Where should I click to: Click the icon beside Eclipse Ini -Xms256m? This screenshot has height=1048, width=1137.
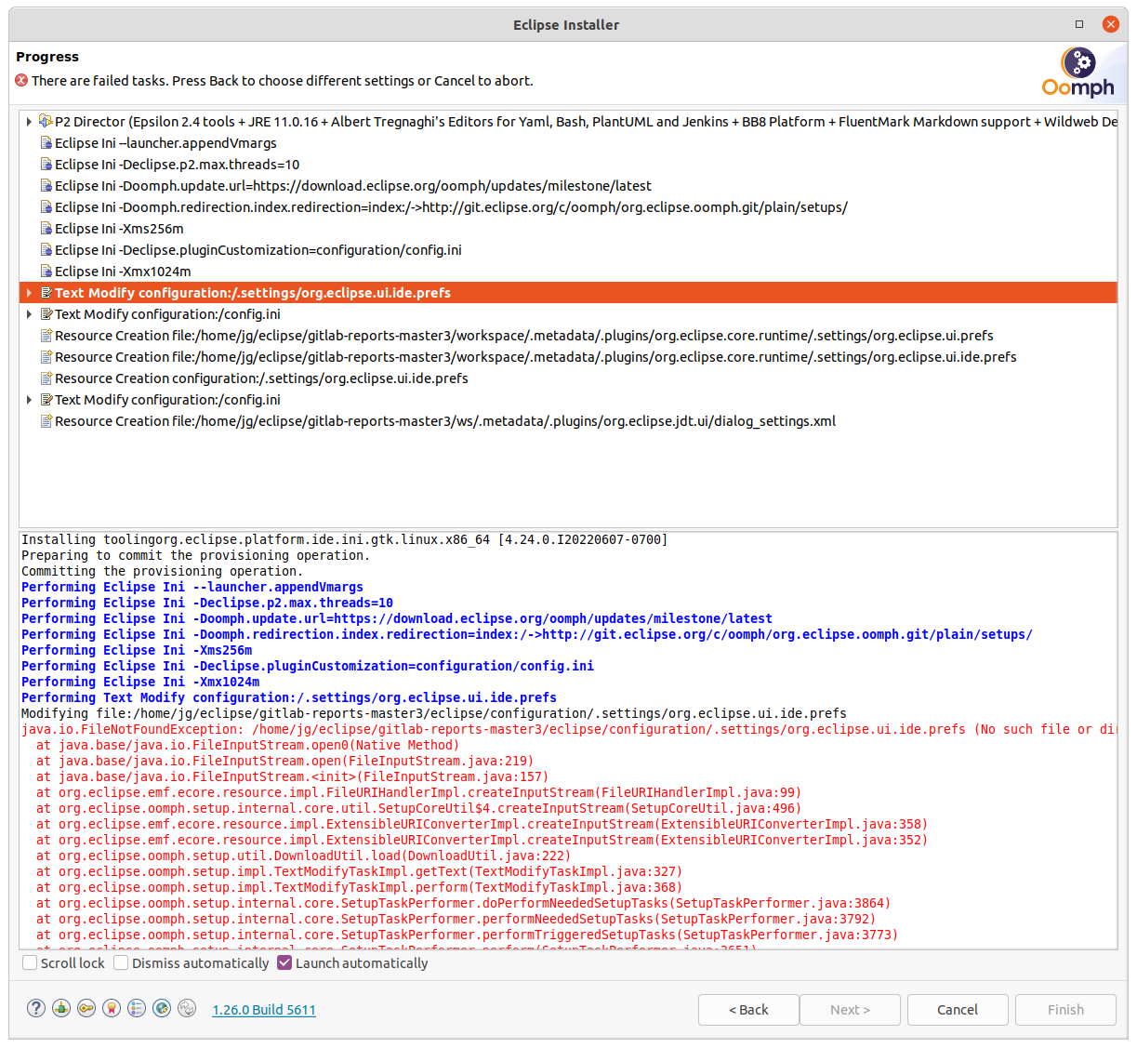pyautogui.click(x=46, y=228)
